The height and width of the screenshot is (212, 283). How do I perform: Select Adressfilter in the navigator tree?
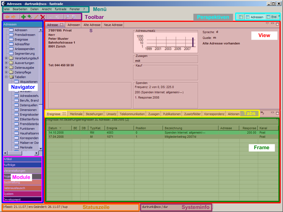coord(22,44)
